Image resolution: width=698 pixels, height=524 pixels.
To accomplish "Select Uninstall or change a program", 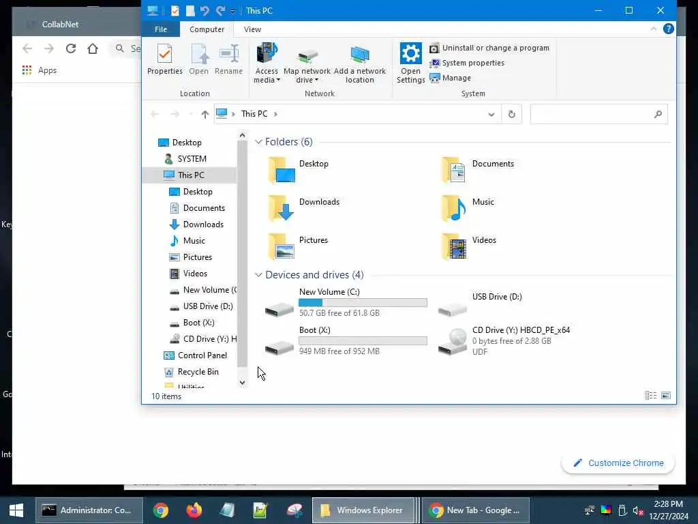I will (x=489, y=48).
